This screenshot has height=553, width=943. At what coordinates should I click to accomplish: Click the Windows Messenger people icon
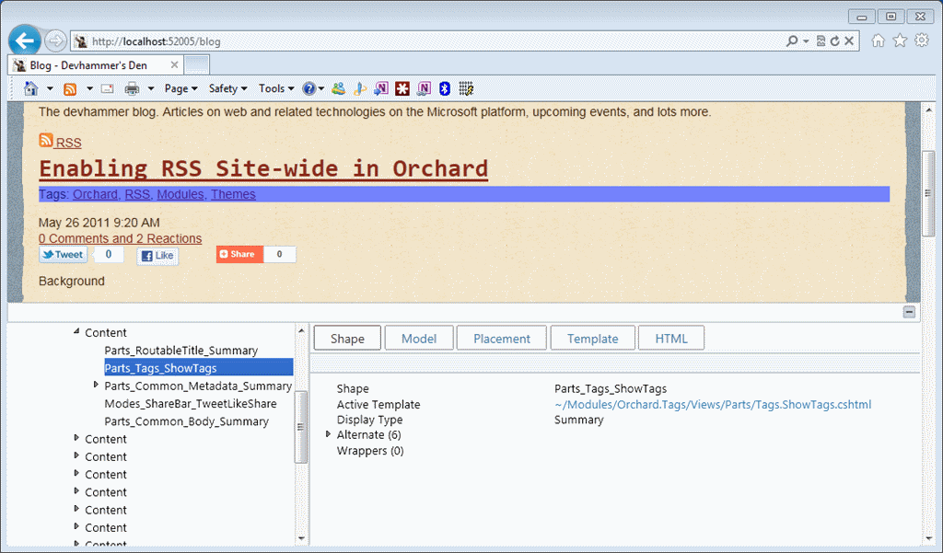339,89
